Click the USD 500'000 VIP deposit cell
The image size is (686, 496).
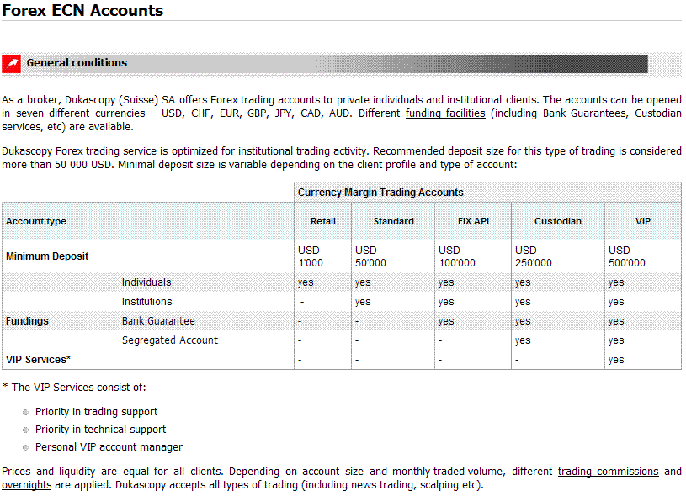click(626, 256)
